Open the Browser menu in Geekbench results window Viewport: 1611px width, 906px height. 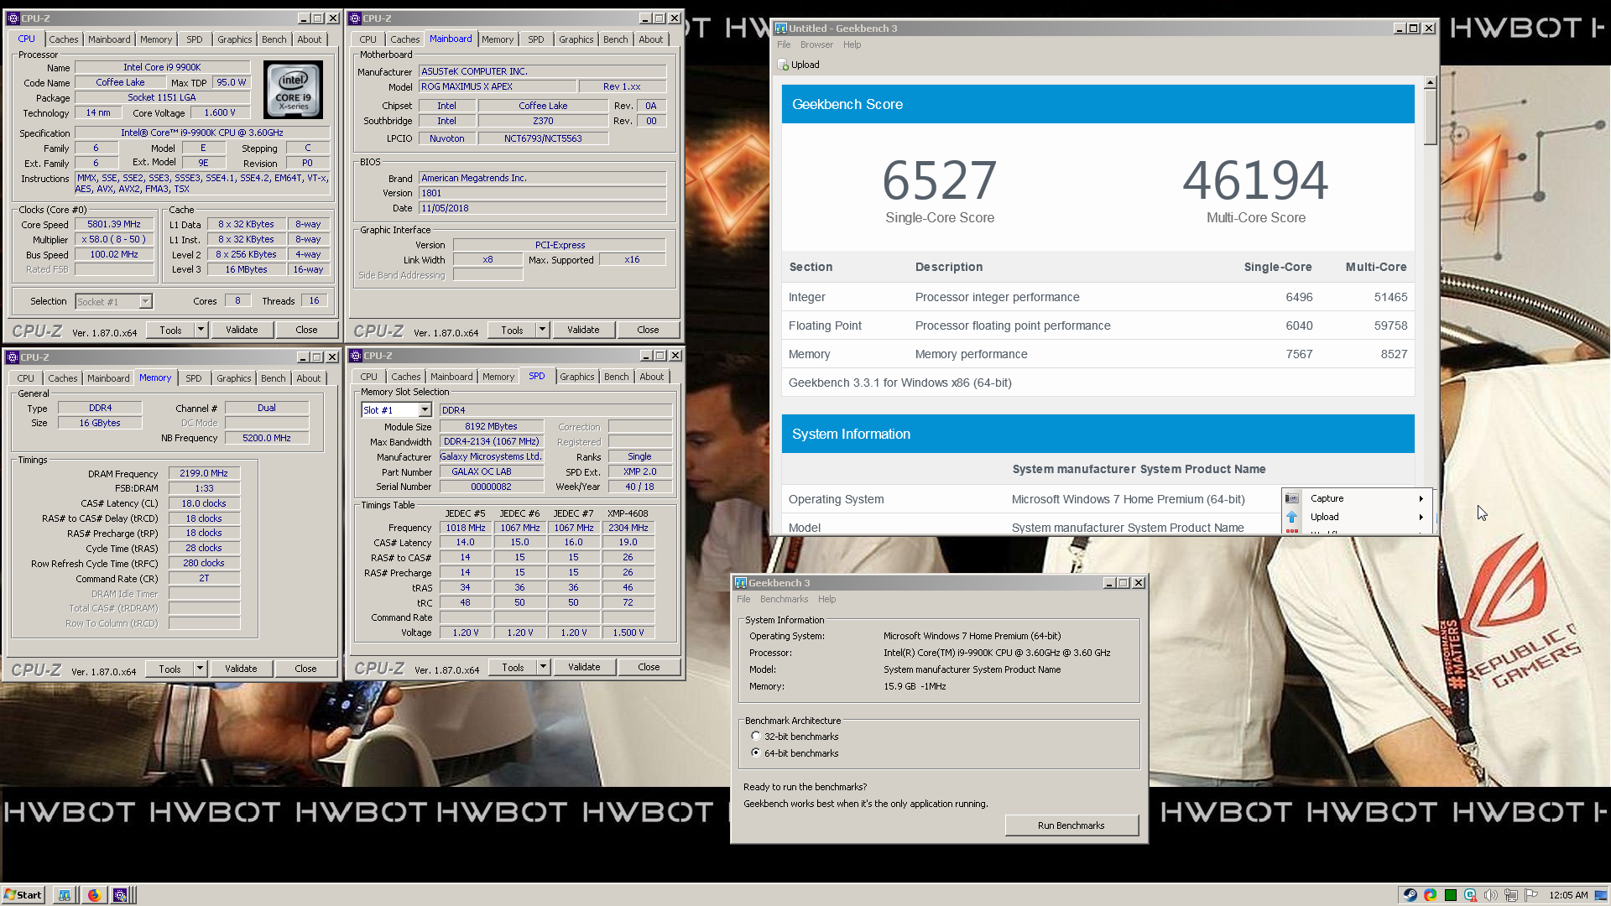[816, 45]
